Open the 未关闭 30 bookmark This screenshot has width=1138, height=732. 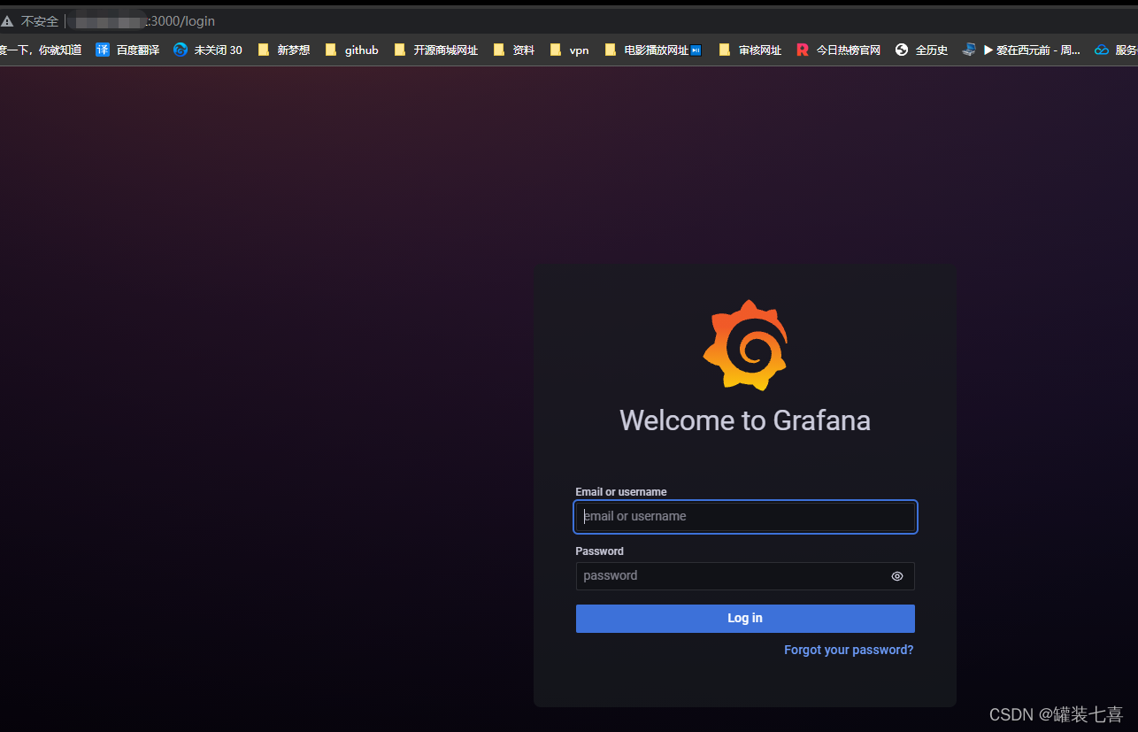pos(208,50)
